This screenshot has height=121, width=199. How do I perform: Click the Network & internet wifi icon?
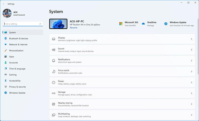pos(5,44)
